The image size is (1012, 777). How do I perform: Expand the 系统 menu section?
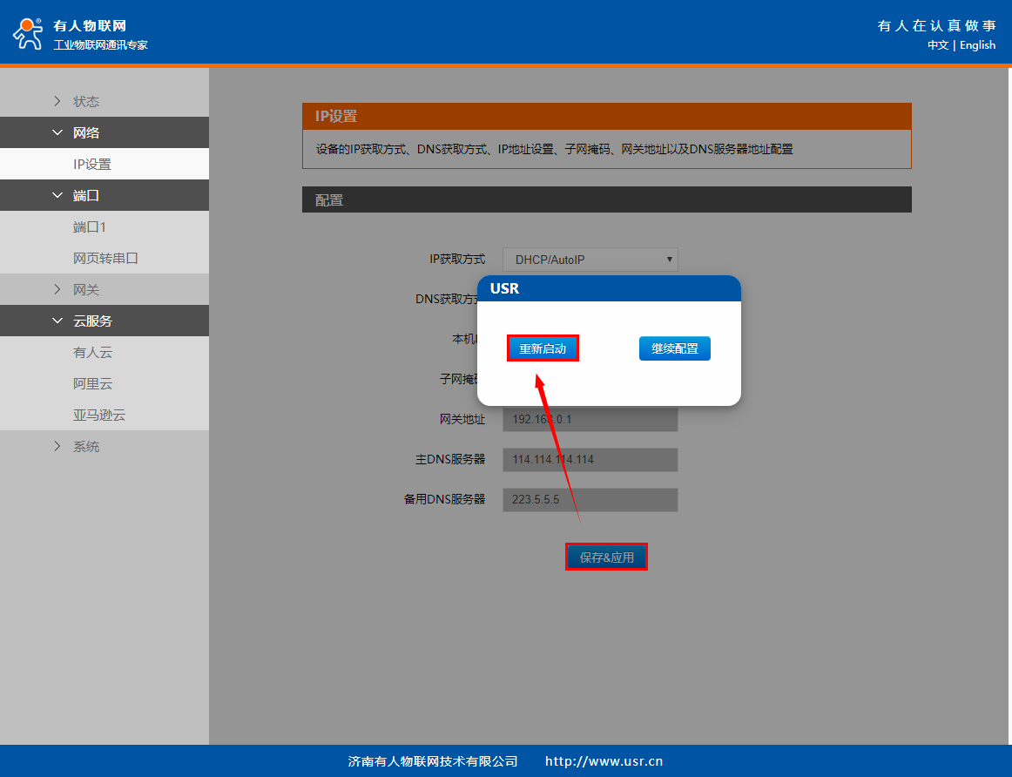(85, 447)
